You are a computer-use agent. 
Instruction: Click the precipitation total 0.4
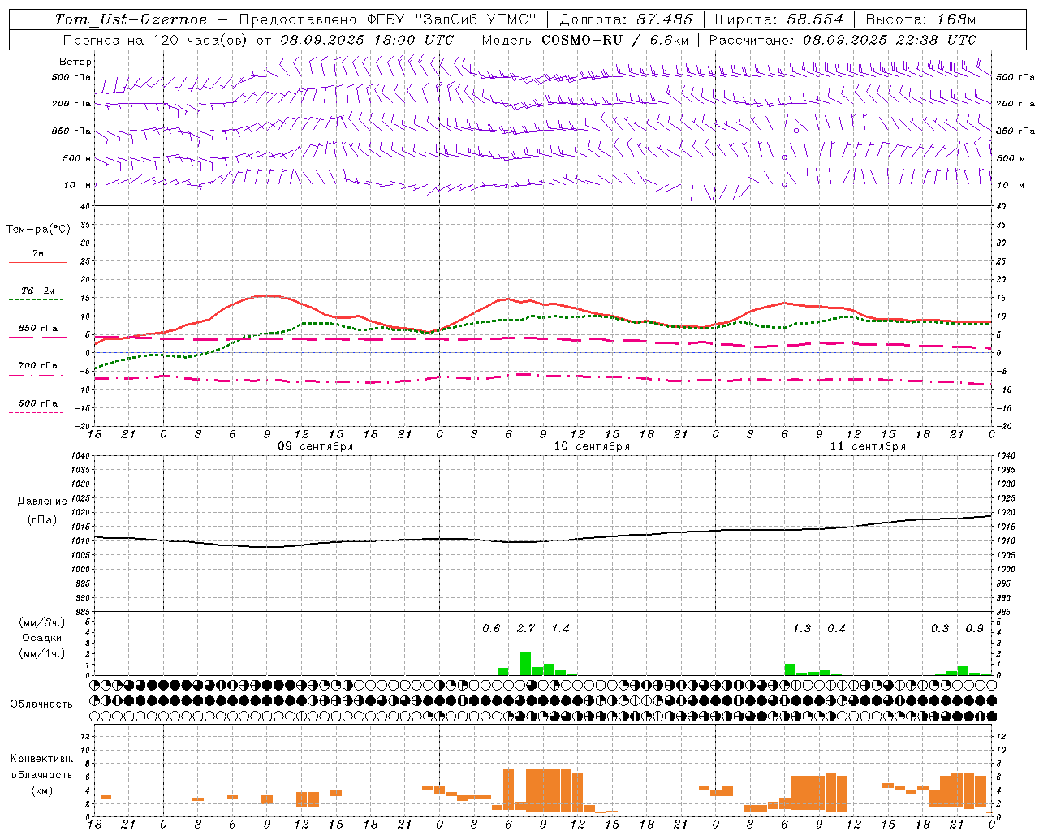tap(836, 629)
